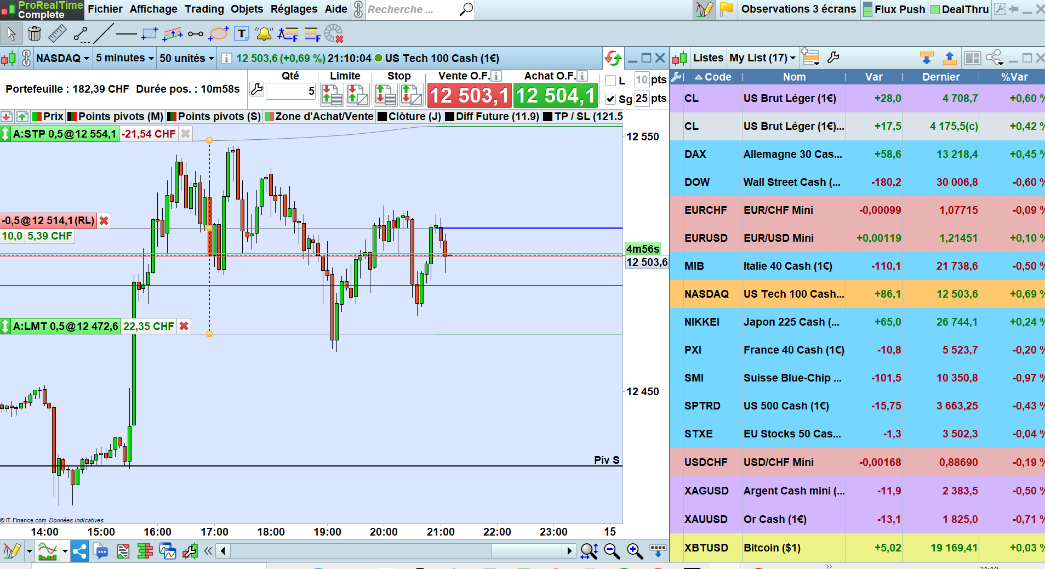Open the Trading menu
This screenshot has height=569, width=1045.
pos(204,9)
